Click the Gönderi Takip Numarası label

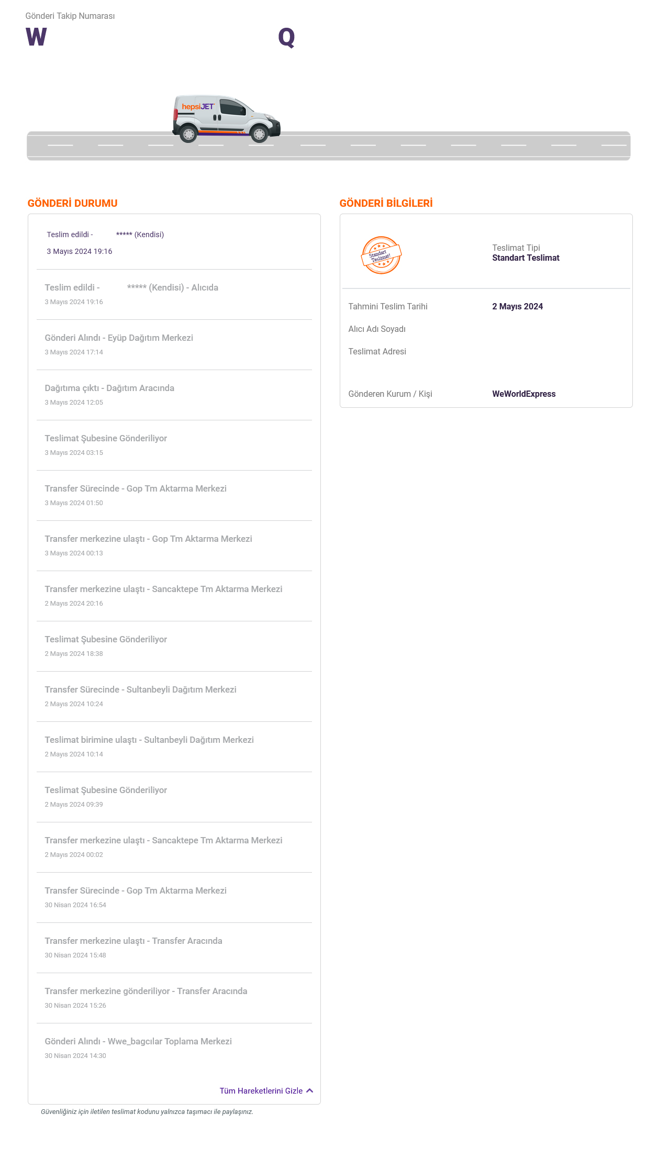70,16
